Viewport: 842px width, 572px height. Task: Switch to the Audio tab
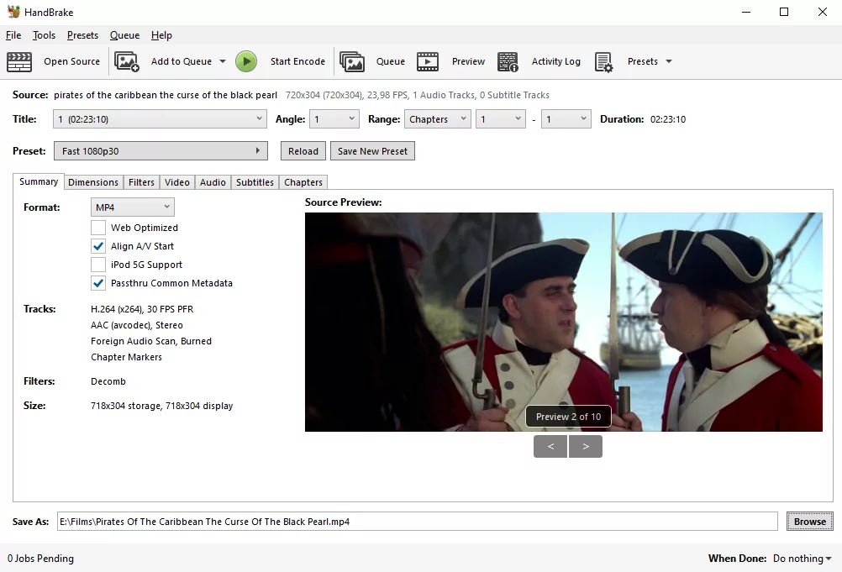coord(213,182)
